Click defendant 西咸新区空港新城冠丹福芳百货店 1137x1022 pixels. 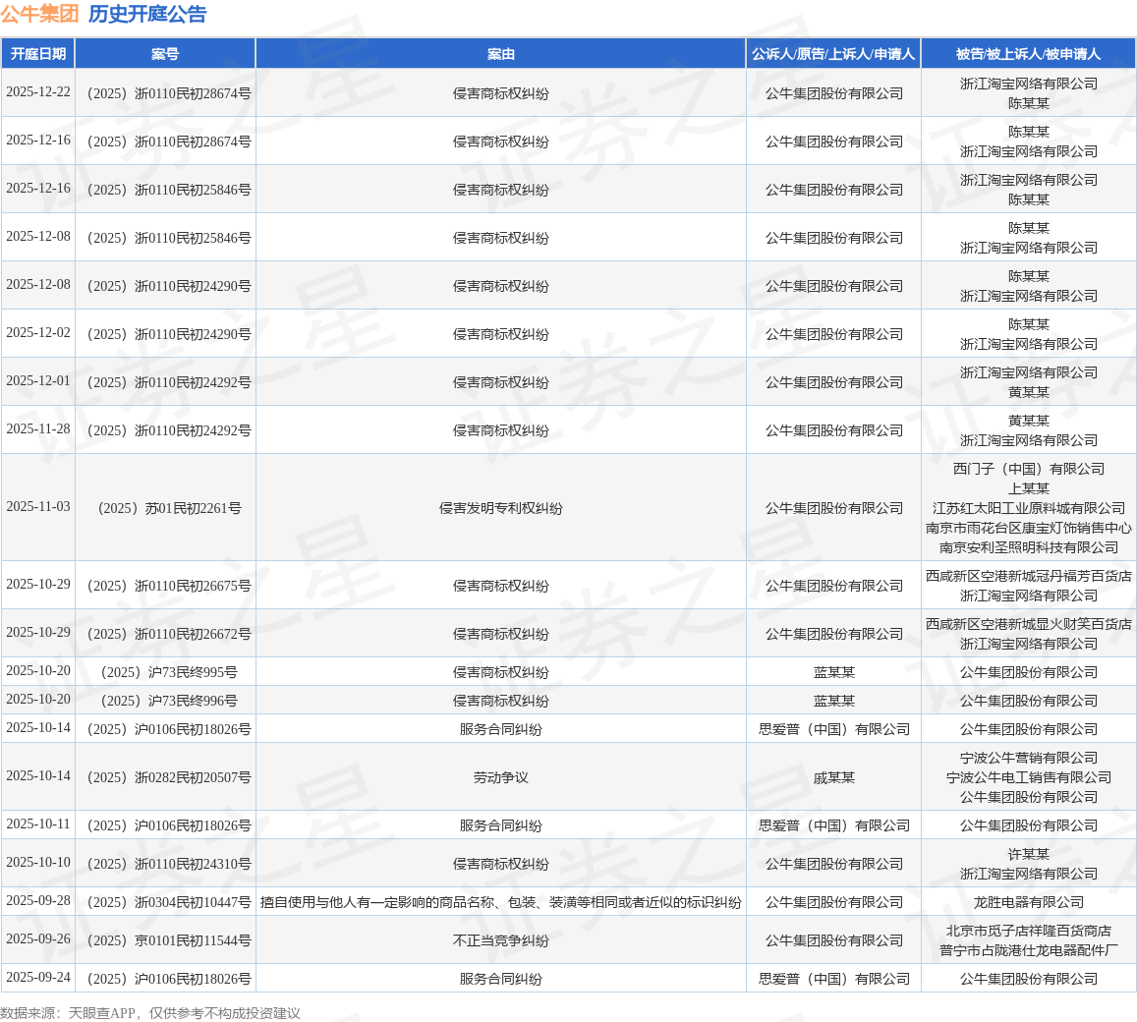point(1028,576)
